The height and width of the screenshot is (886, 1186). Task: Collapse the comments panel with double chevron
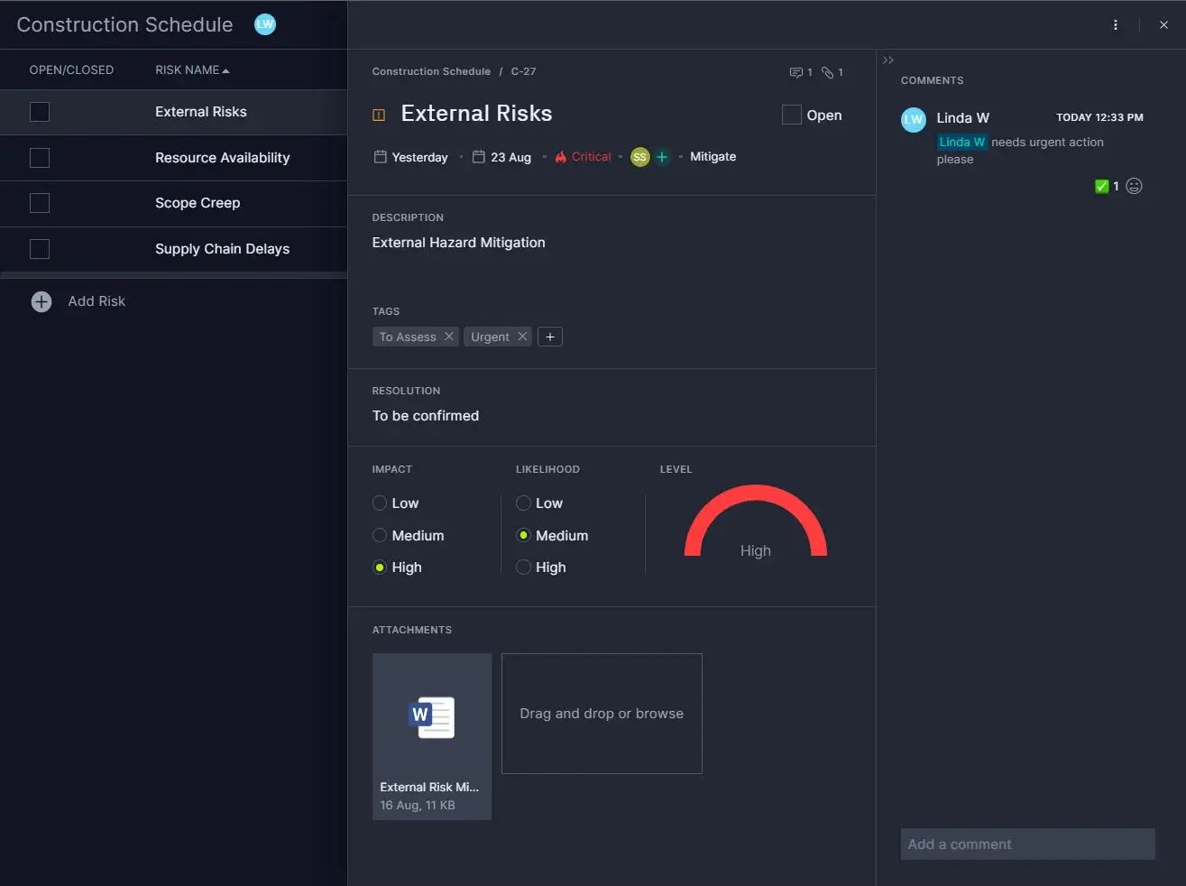(888, 60)
